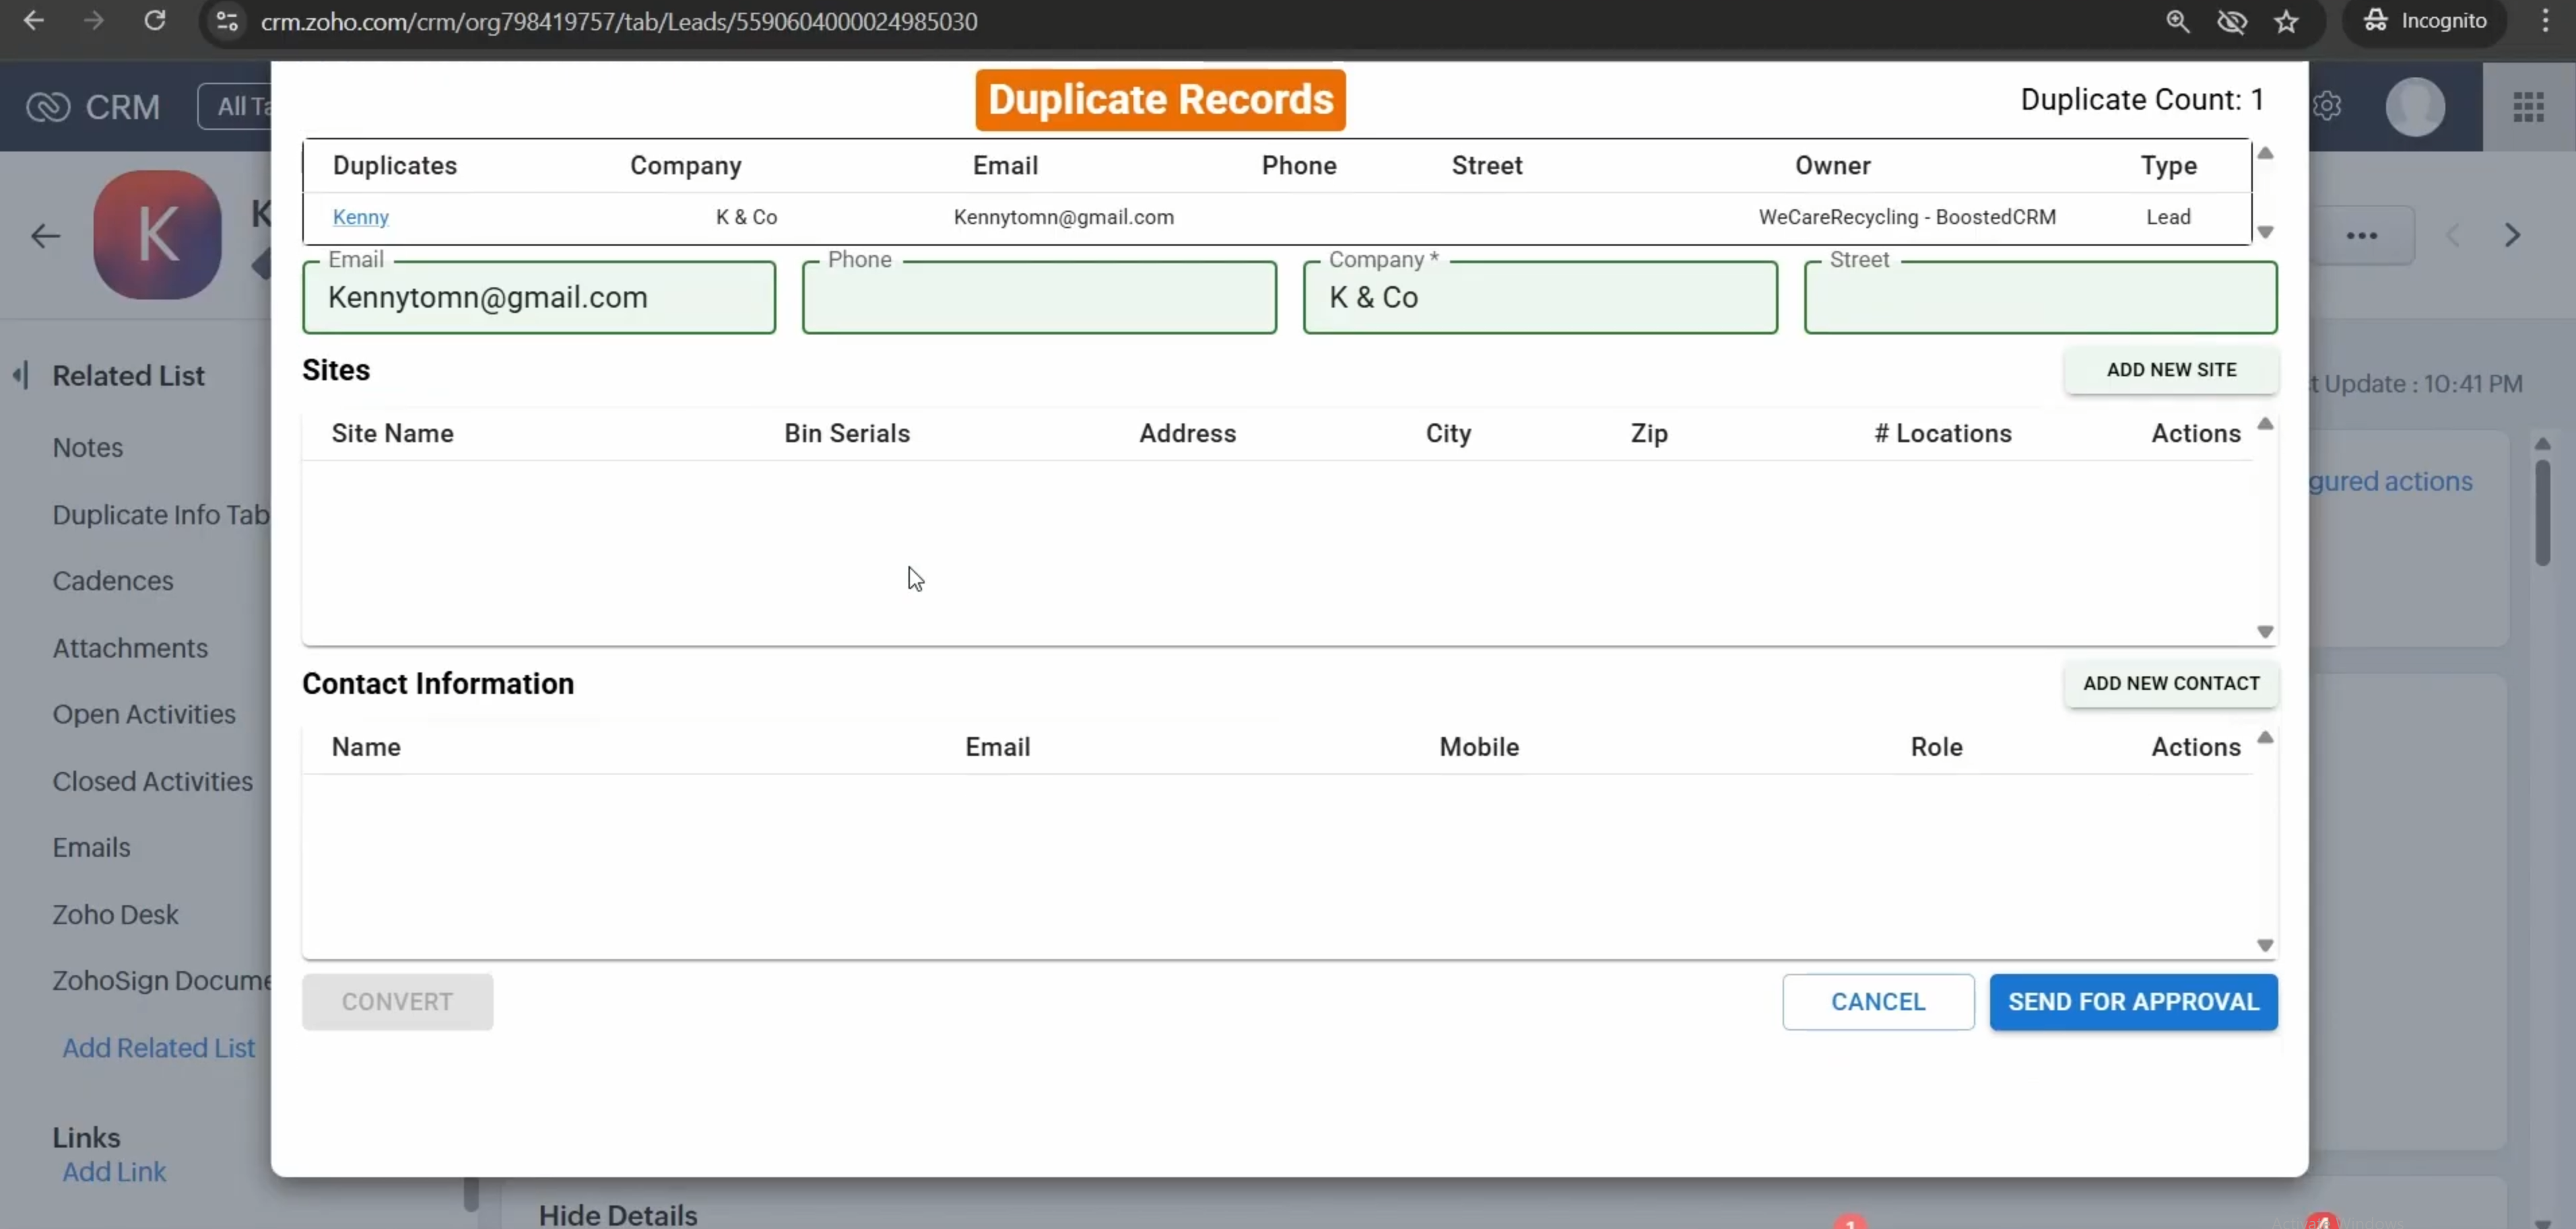Click Add Related List link

(x=159, y=1047)
